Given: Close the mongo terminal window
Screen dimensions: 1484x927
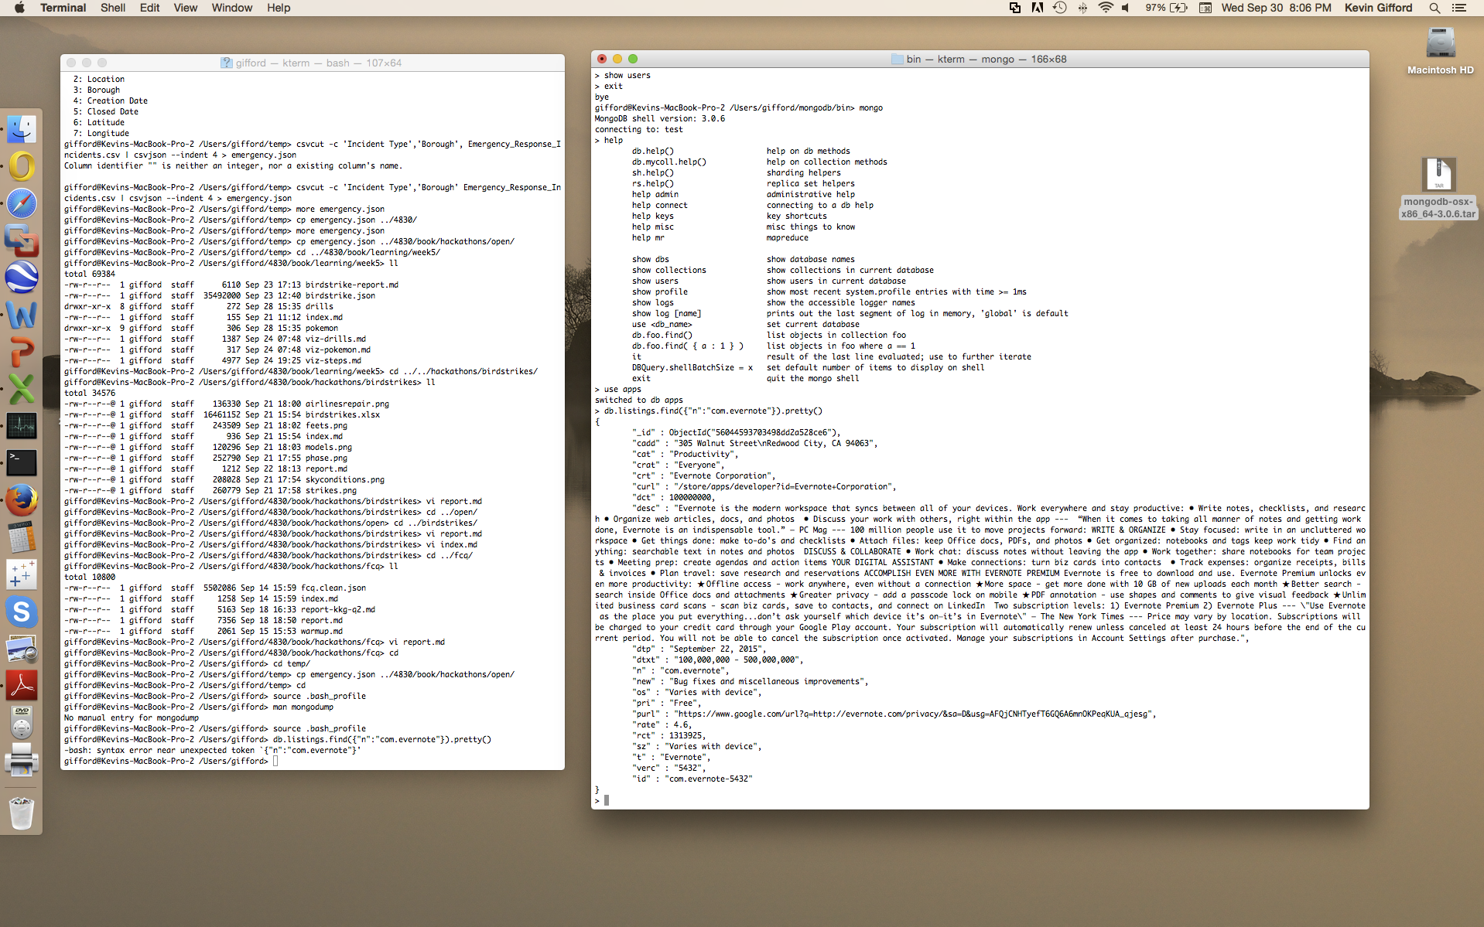Looking at the screenshot, I should coord(602,59).
